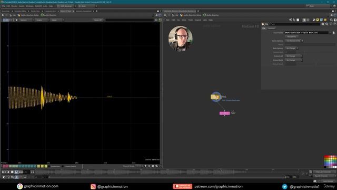Screen dimensions: 337x190
Task: Click the node name field file1
Action: tap(294, 24)
